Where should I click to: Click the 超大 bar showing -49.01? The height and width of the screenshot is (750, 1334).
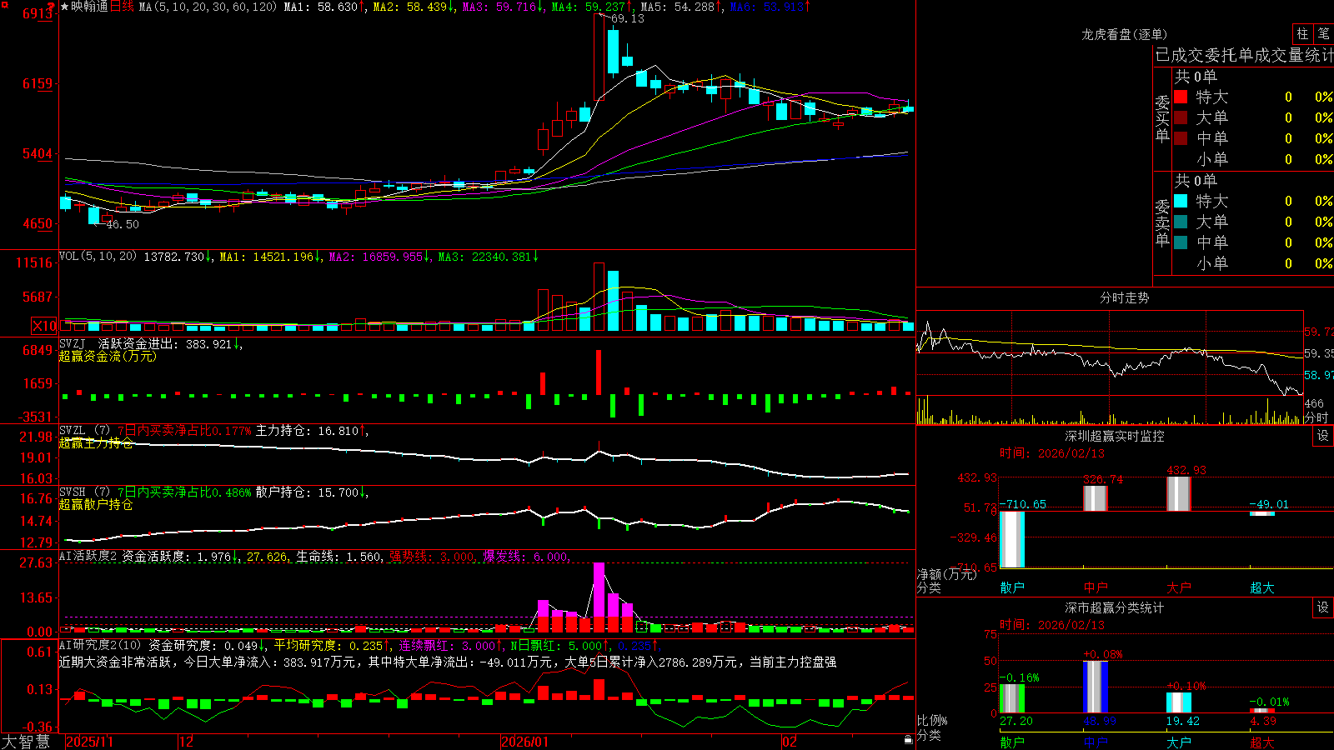[x=1262, y=513]
